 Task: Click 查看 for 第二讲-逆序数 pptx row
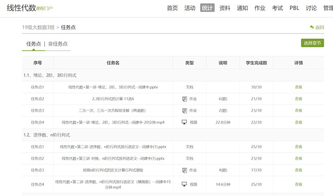[299, 146]
